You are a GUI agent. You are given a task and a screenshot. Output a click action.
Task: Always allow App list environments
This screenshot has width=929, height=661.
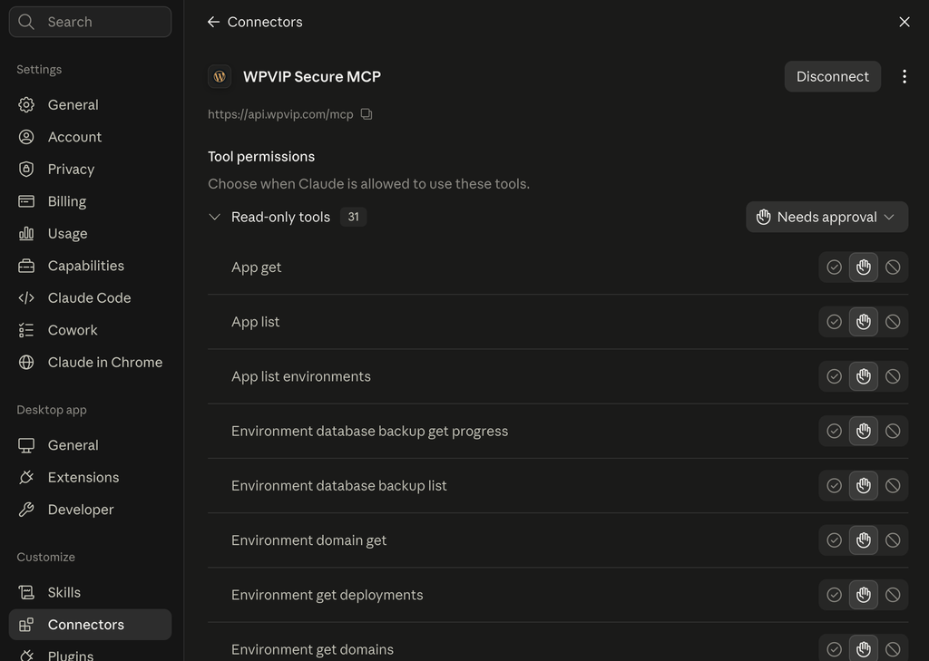click(x=835, y=376)
